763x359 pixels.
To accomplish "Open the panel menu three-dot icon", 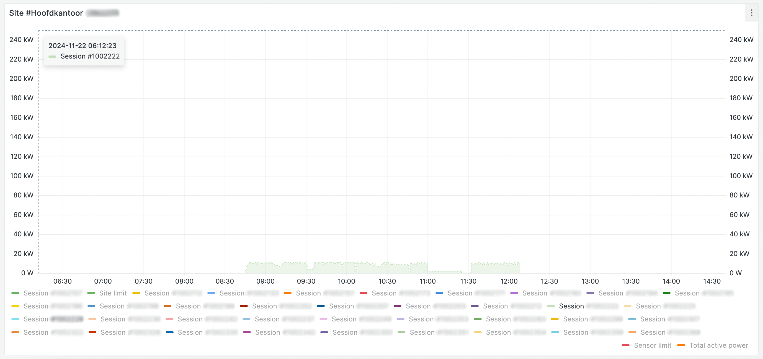I will point(751,13).
